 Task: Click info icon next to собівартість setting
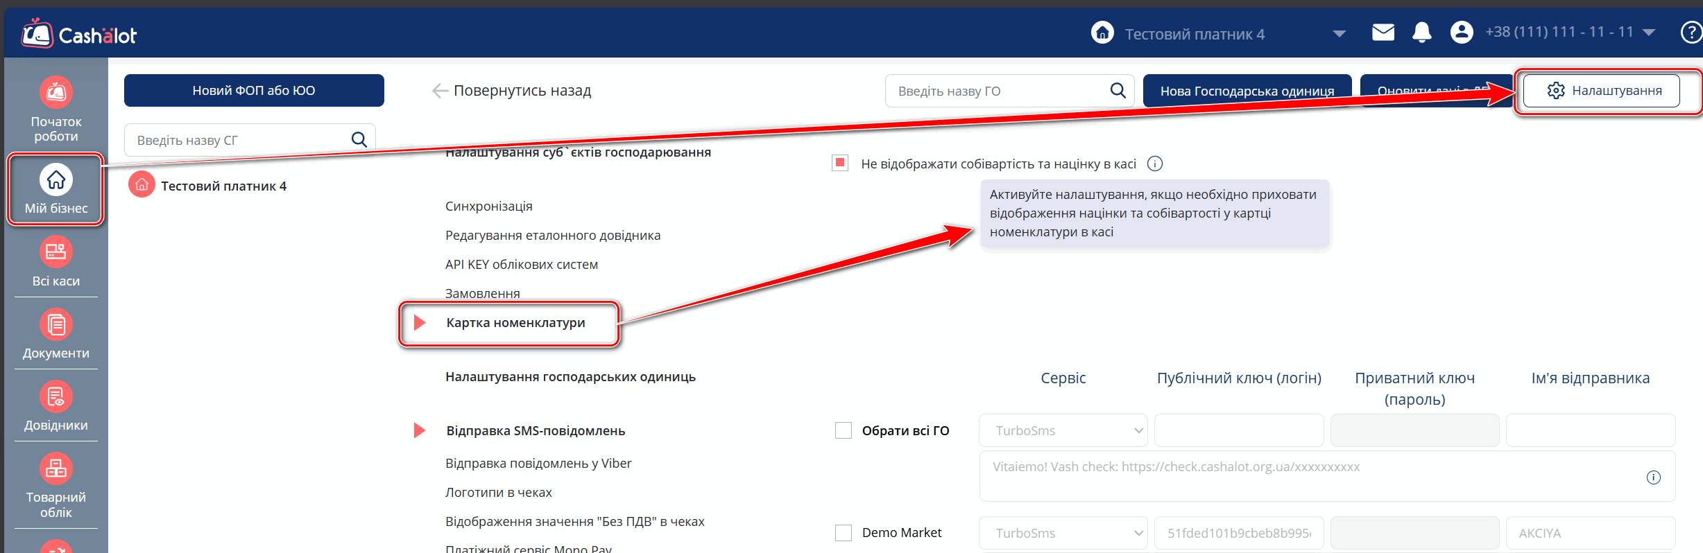1155,164
